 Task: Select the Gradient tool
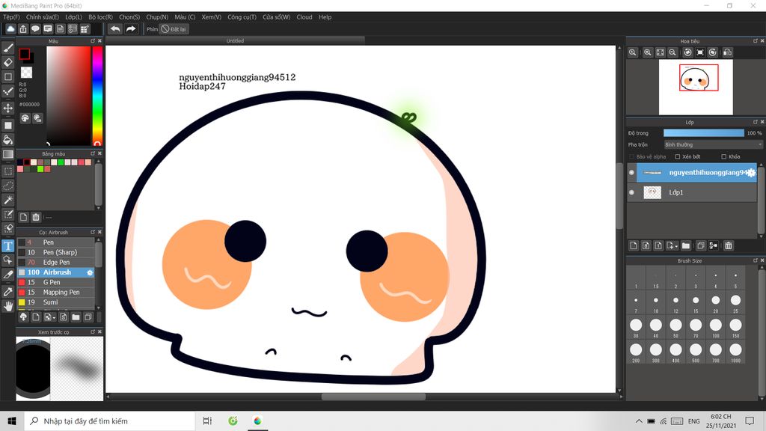(x=7, y=154)
